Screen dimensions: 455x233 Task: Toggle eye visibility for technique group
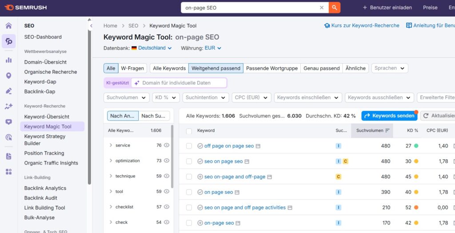[x=167, y=176]
